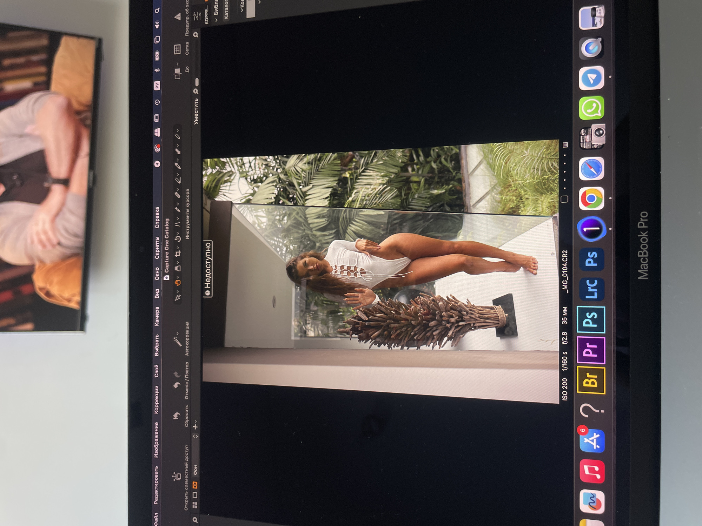Open the App Store with badge 6
Screen dimensions: 702x526
[592, 440]
